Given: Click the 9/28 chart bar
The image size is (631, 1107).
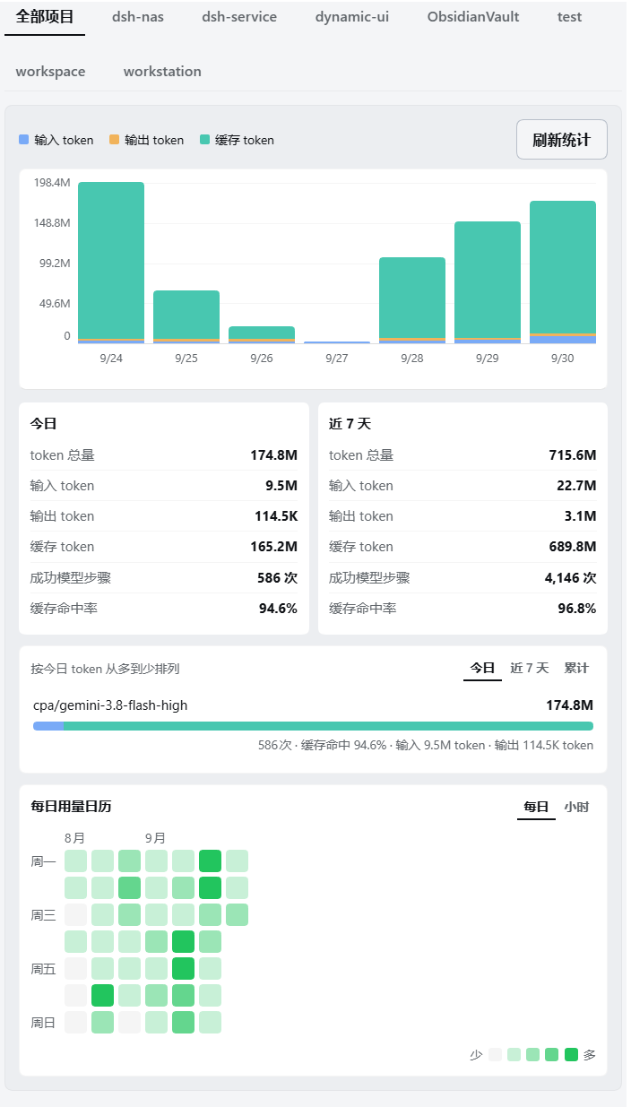Looking at the screenshot, I should 412,300.
